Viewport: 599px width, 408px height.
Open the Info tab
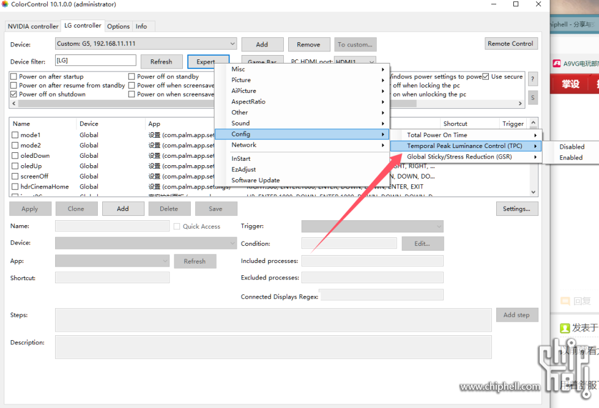pos(141,26)
